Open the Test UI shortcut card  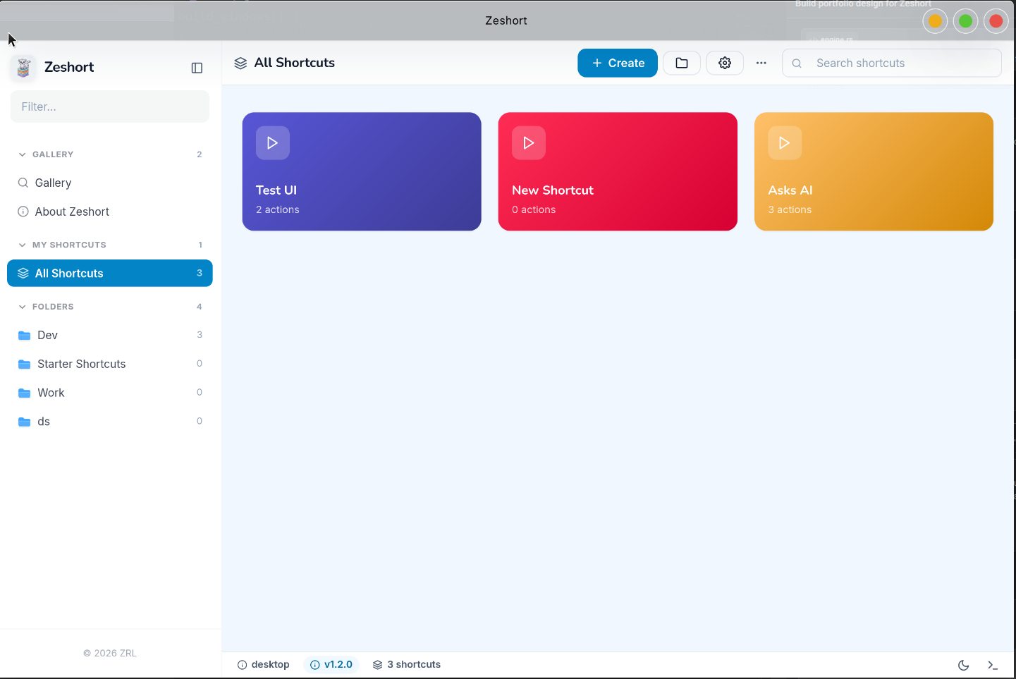click(362, 171)
